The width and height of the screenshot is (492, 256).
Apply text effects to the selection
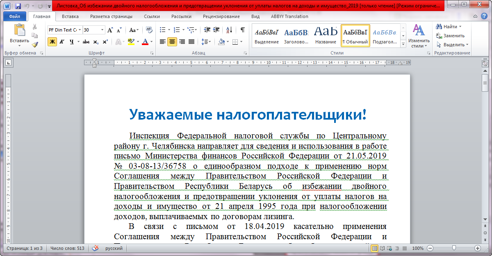pos(119,42)
